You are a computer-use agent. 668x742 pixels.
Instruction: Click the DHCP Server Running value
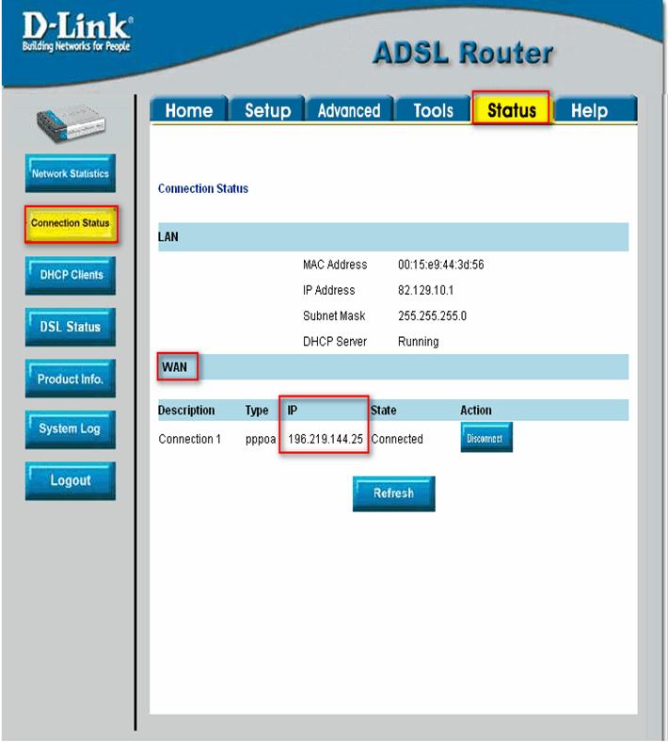tap(419, 342)
